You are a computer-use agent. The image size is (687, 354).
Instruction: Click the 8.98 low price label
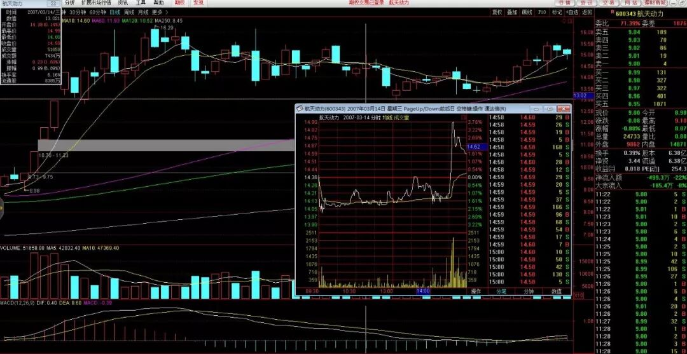[34, 190]
